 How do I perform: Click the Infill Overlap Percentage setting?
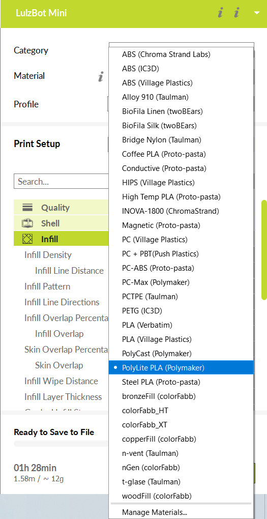click(67, 318)
